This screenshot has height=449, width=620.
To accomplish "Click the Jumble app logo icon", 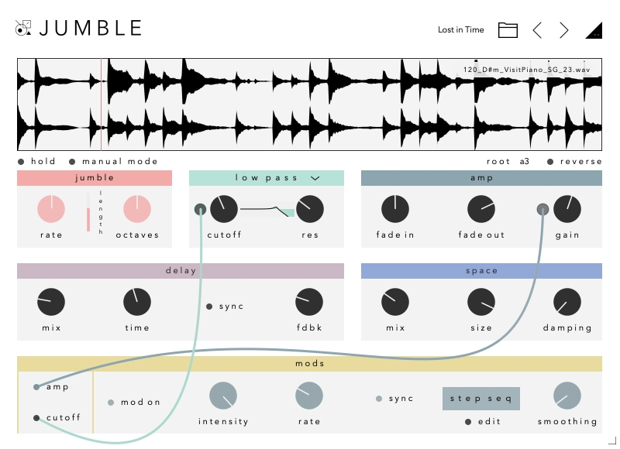I will pyautogui.click(x=22, y=28).
